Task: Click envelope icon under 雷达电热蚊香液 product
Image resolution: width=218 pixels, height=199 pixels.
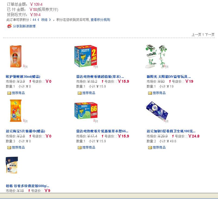Action: coord(80,93)
